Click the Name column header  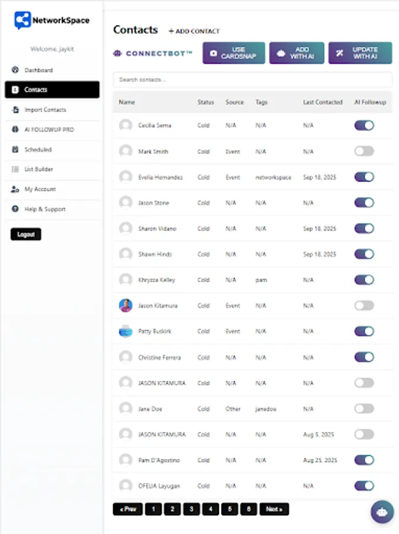[126, 102]
